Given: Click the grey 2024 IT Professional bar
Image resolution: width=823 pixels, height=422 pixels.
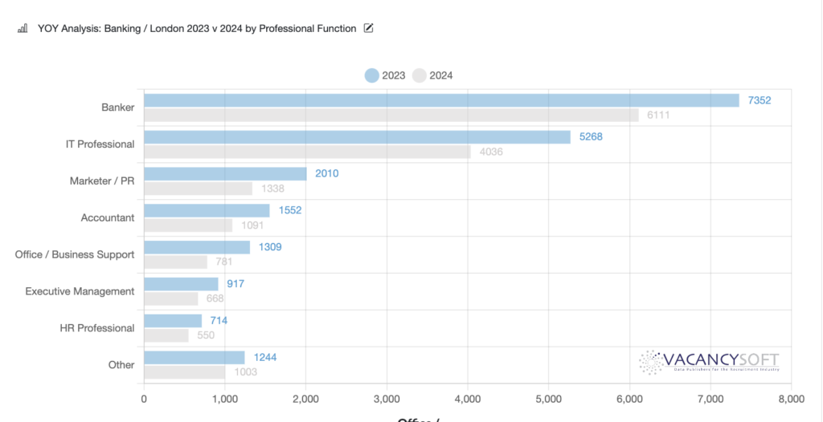Looking at the screenshot, I should pos(306,152).
